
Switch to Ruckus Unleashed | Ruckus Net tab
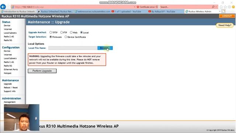55,11
